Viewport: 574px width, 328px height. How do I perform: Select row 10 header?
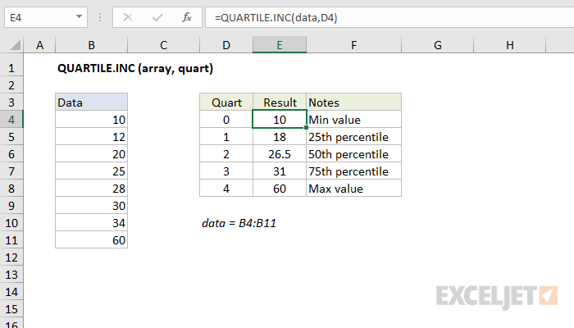pos(11,222)
